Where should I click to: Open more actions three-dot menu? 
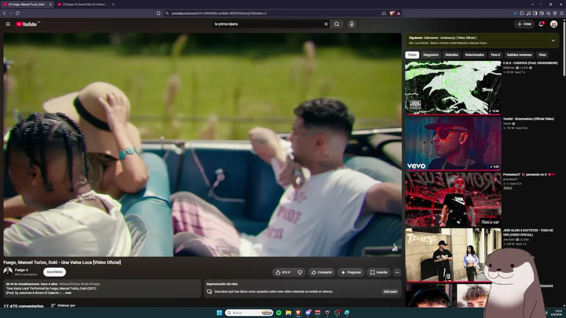(x=397, y=273)
